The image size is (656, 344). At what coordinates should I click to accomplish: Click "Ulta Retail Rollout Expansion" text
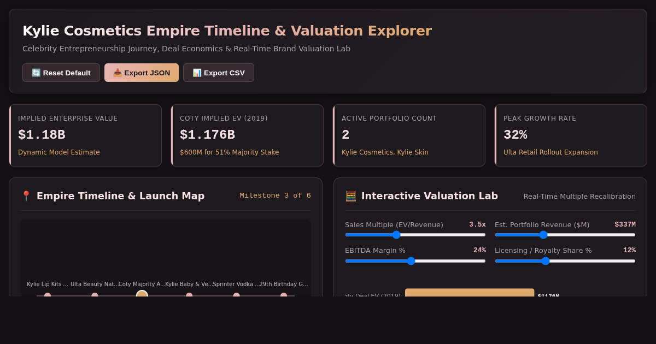tap(550, 152)
